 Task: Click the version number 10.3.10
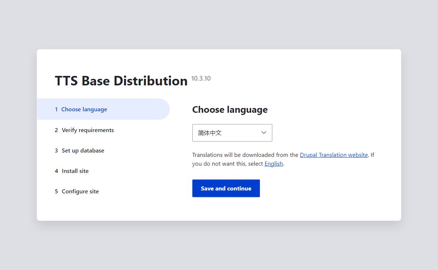tap(201, 78)
